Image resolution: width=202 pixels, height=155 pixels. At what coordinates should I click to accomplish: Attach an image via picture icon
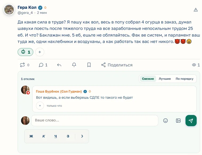coord(178,121)
